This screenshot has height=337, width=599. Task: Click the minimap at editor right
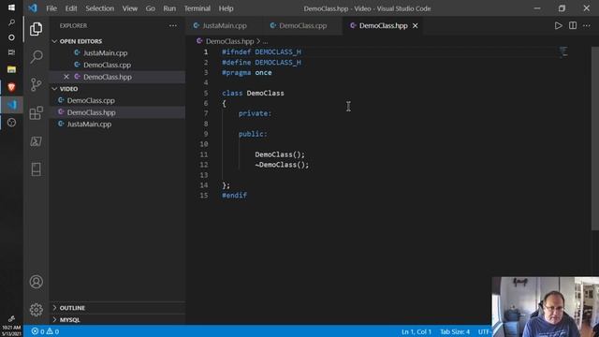[x=563, y=52]
